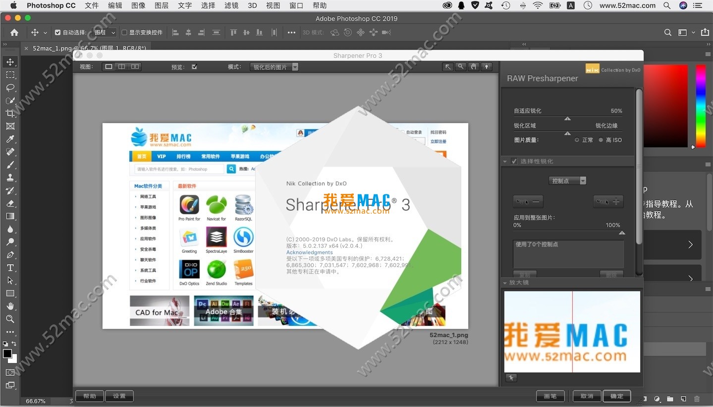
Task: Select the Rectangular Marquee tool
Action: pos(10,75)
